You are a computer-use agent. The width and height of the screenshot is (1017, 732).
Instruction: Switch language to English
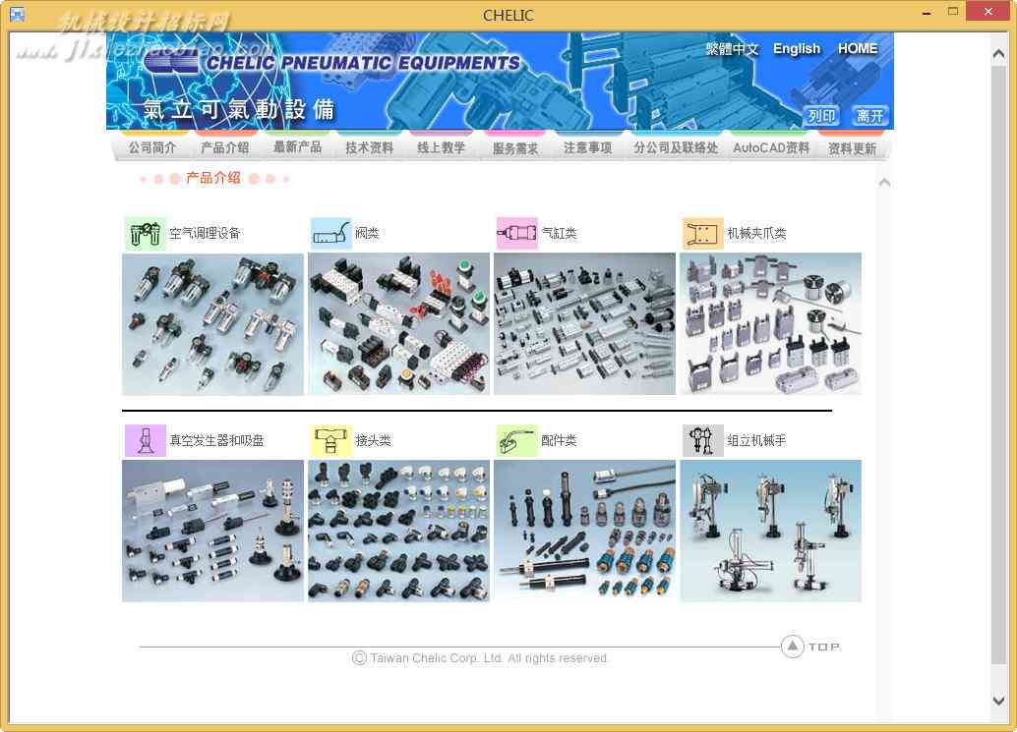coord(797,49)
